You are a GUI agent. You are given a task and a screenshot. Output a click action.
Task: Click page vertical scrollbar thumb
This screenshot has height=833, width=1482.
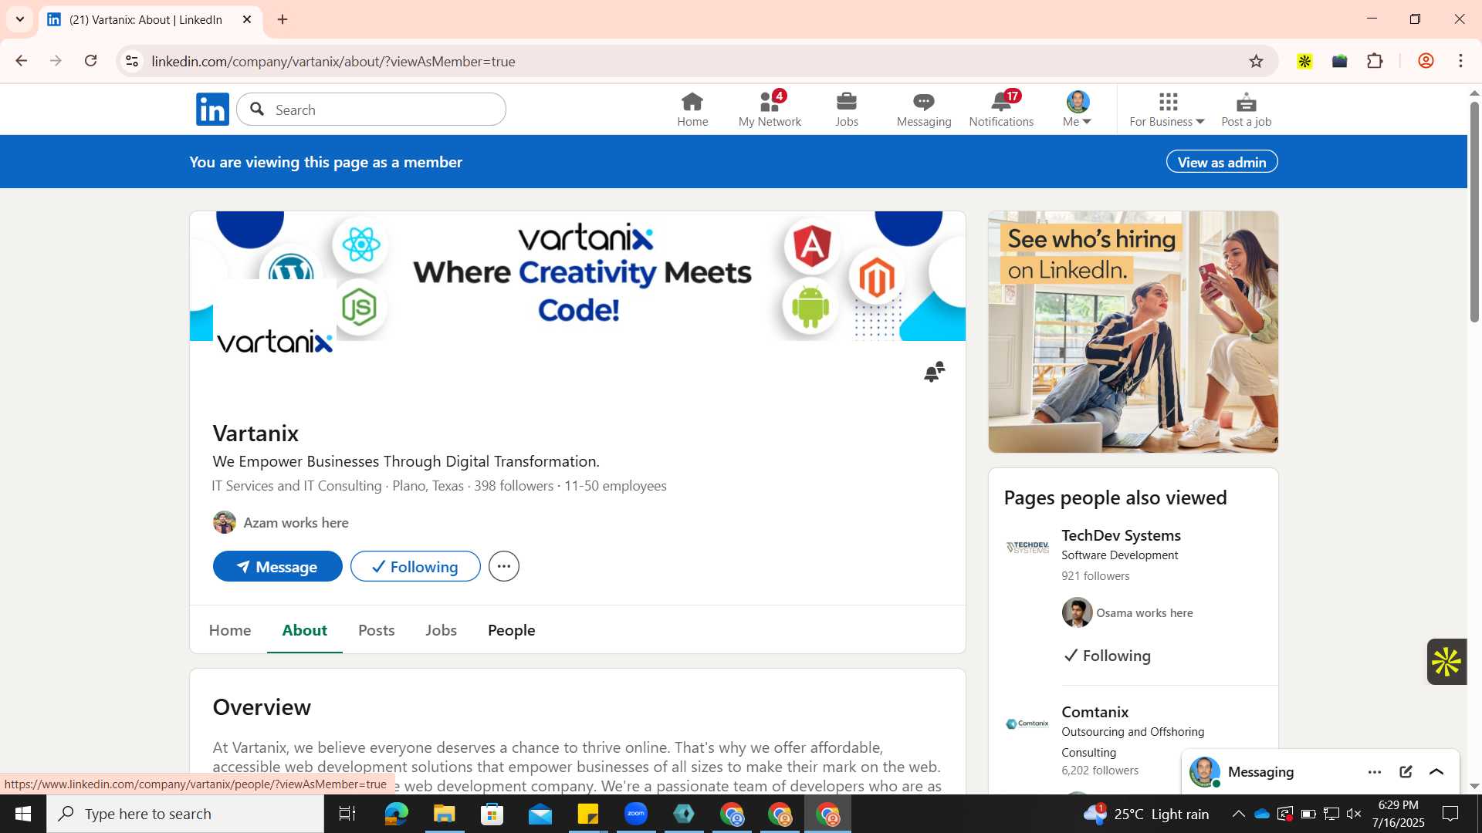(1474, 211)
